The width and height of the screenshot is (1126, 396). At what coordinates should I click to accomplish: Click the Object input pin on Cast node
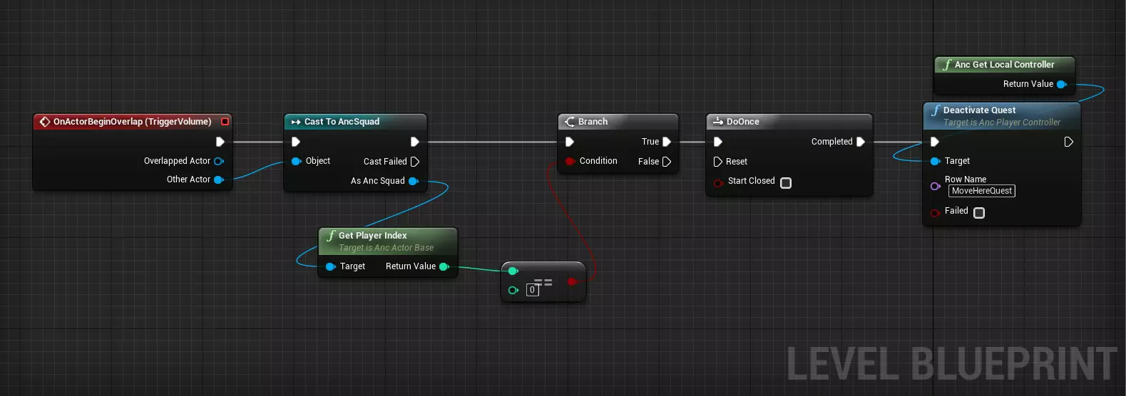tap(296, 161)
